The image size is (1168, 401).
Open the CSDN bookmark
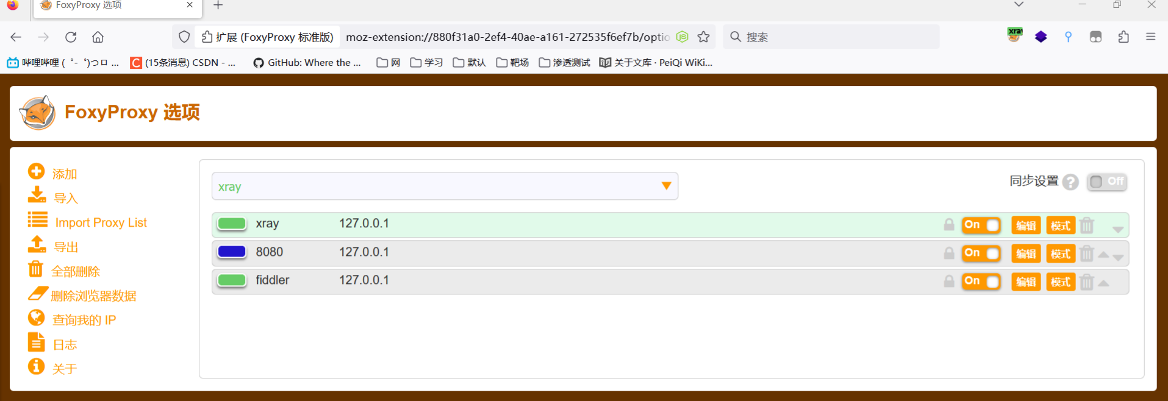point(183,62)
